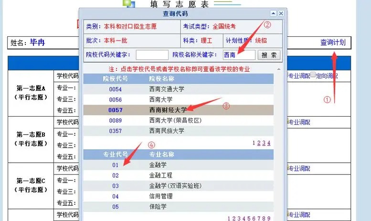
Task: Select the 西南大学 name in row 0056
Action: pyautogui.click(x=160, y=99)
